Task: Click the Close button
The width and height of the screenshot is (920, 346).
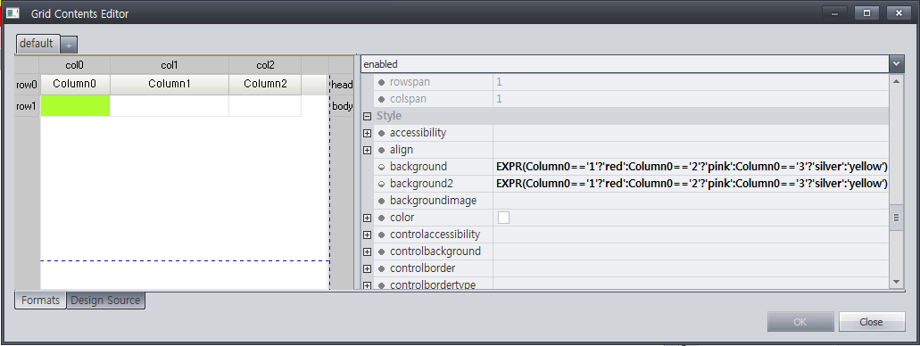Action: tap(871, 322)
